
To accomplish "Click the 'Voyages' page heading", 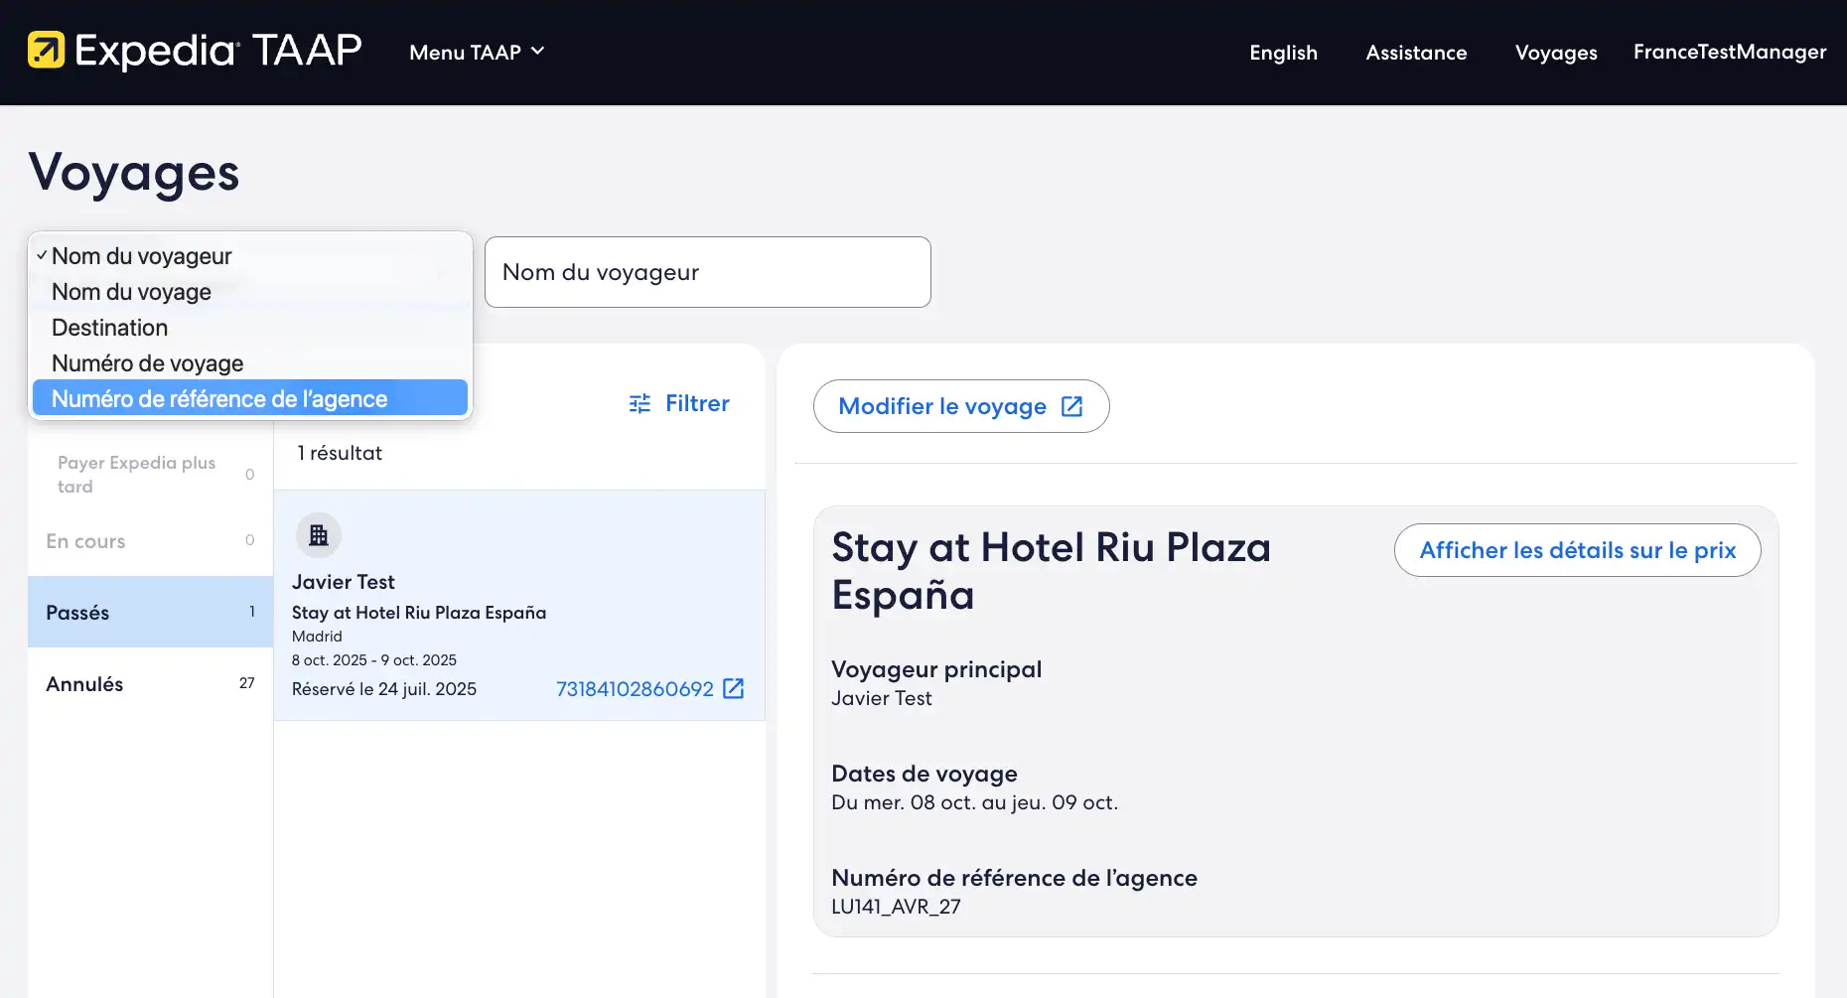I will 134,173.
